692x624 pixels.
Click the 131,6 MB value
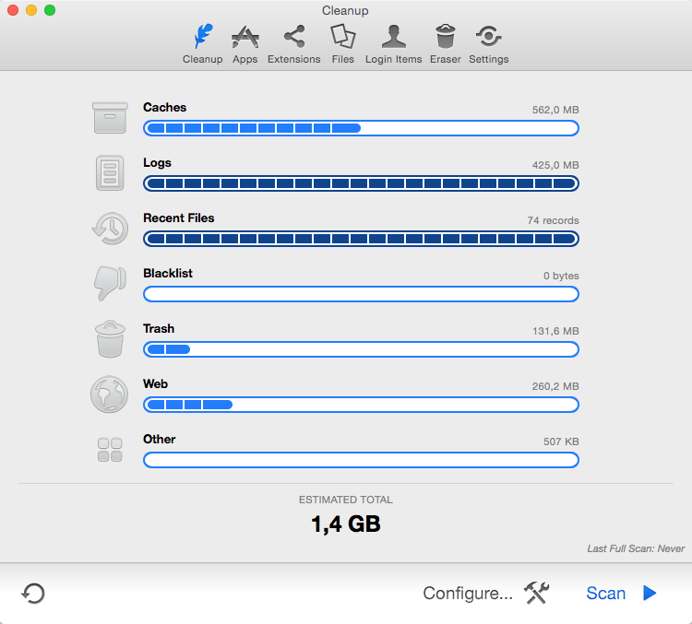[x=555, y=331]
